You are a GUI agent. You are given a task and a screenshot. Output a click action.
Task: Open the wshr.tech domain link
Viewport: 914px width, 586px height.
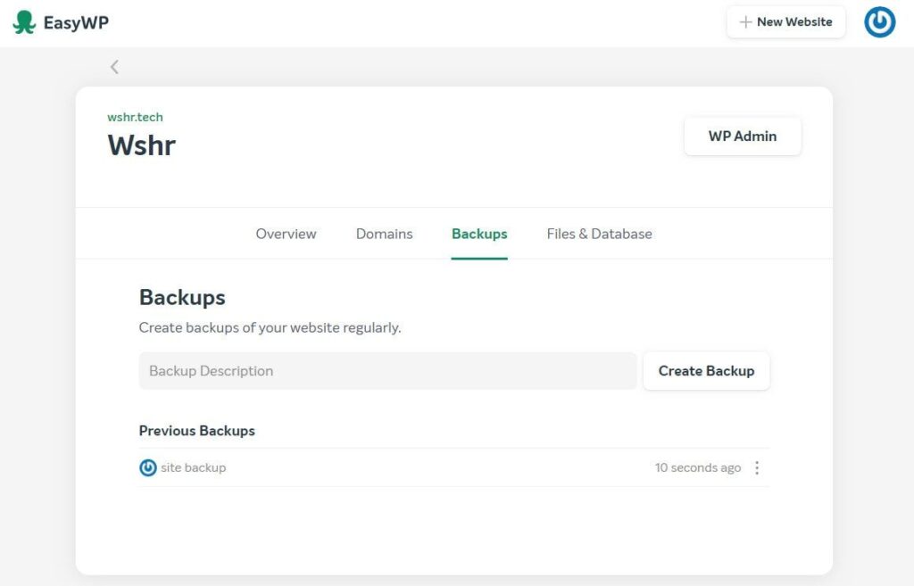coord(136,117)
